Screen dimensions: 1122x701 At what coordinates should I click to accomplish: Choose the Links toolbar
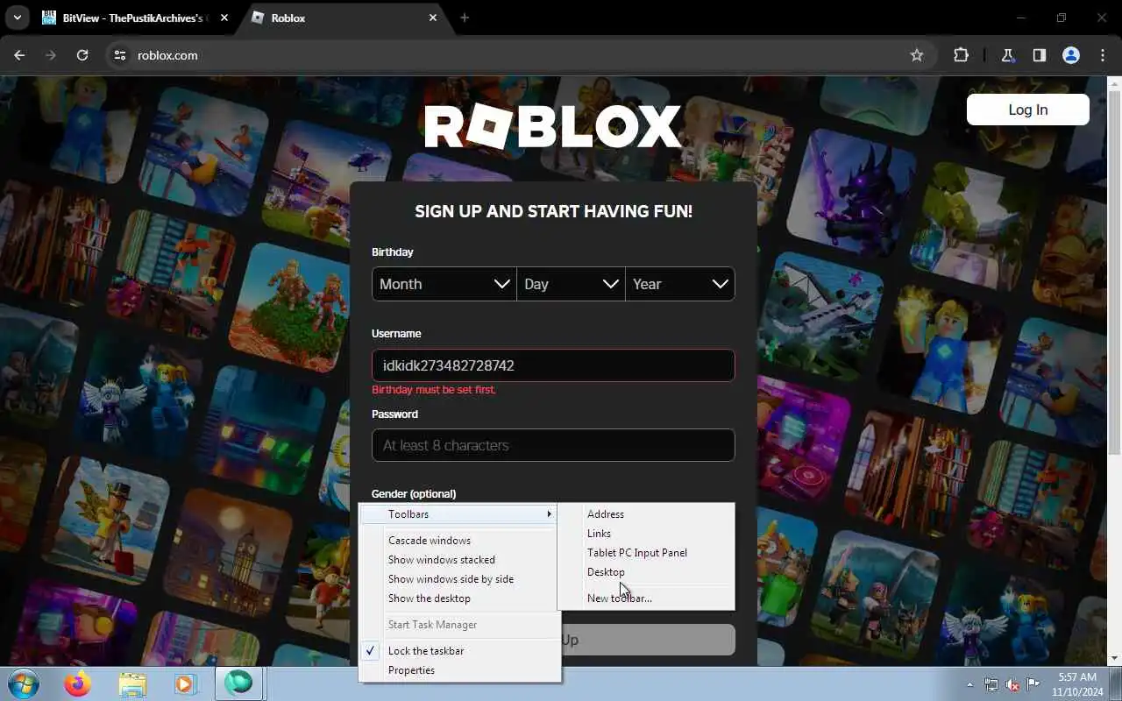click(x=646, y=534)
